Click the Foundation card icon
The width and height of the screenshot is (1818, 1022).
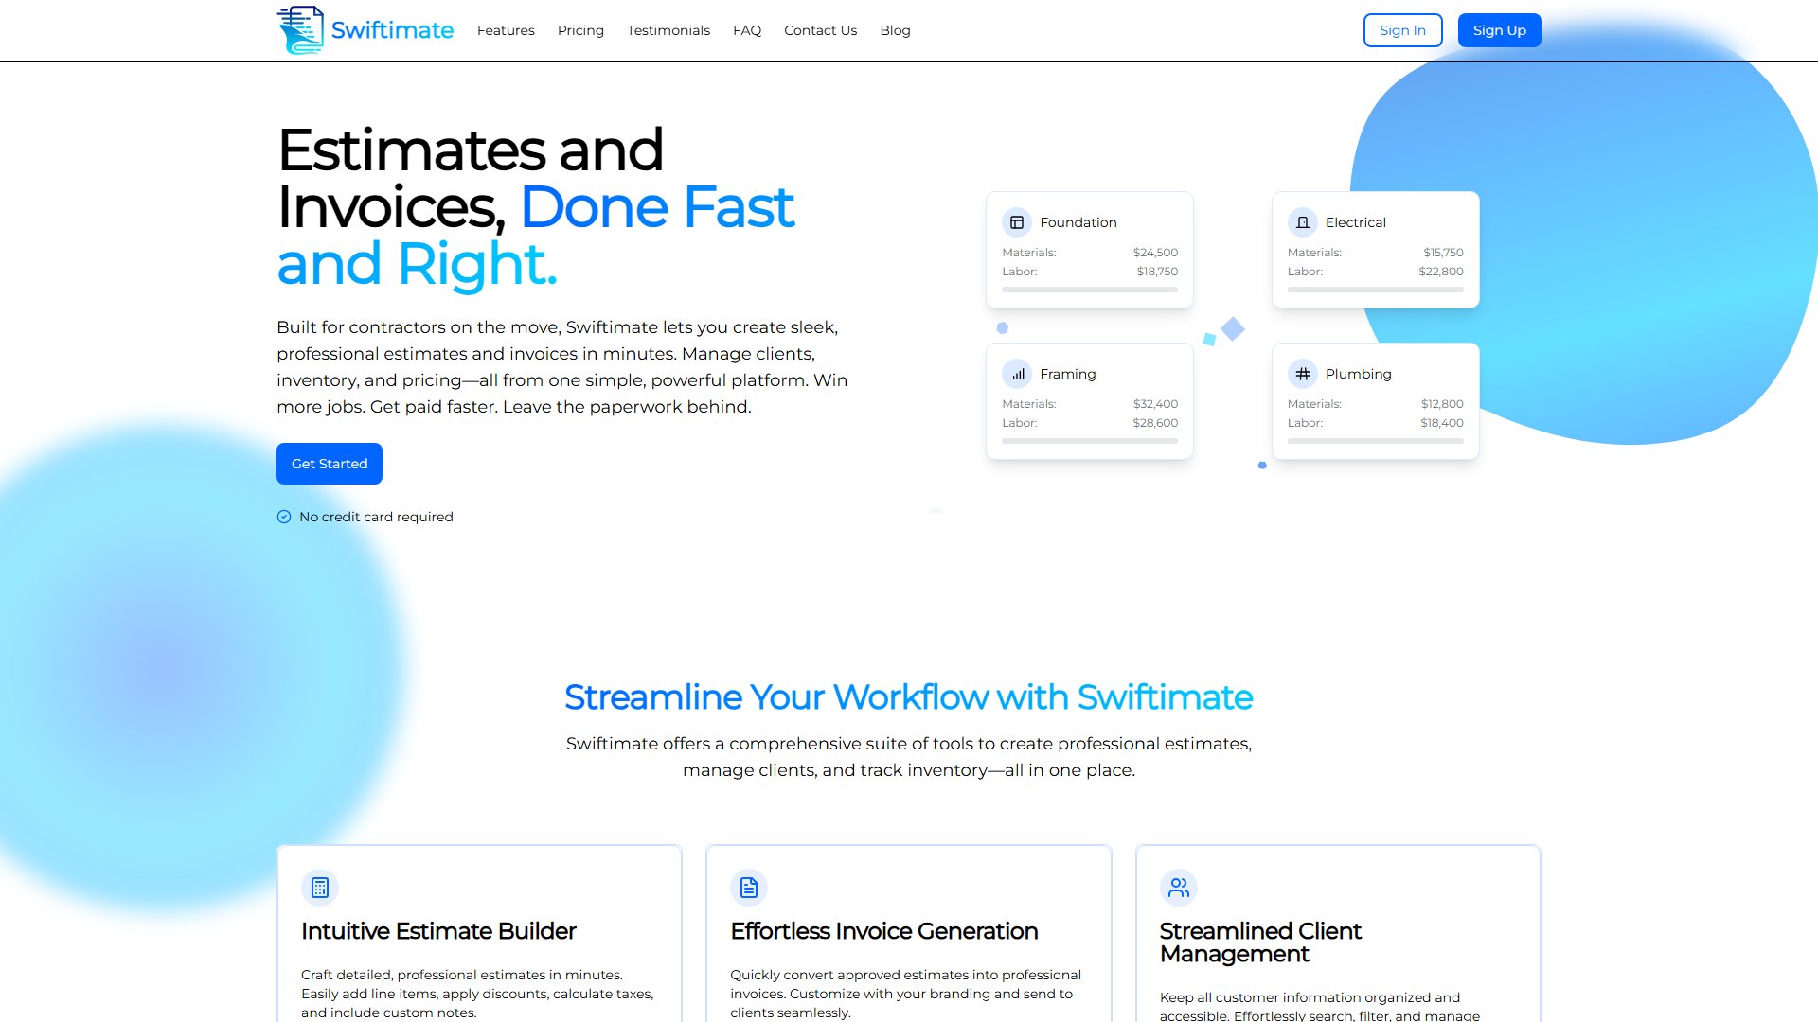pyautogui.click(x=1017, y=222)
